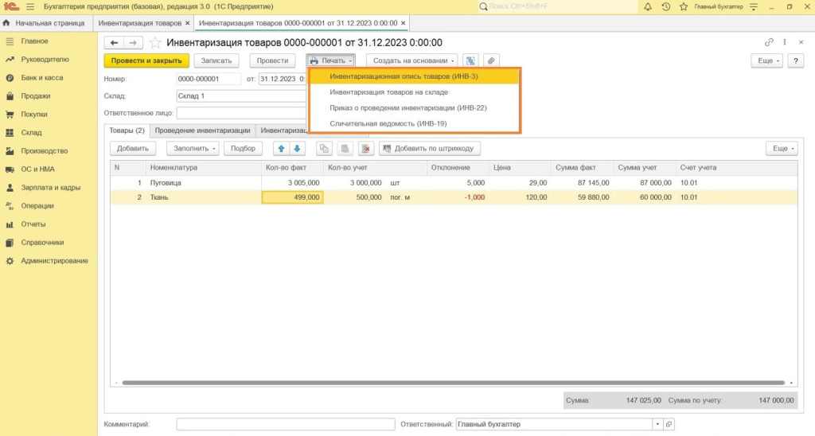This screenshot has width=815, height=436.
Task: Paste rows icon in table toolbar
Action: [x=345, y=149]
